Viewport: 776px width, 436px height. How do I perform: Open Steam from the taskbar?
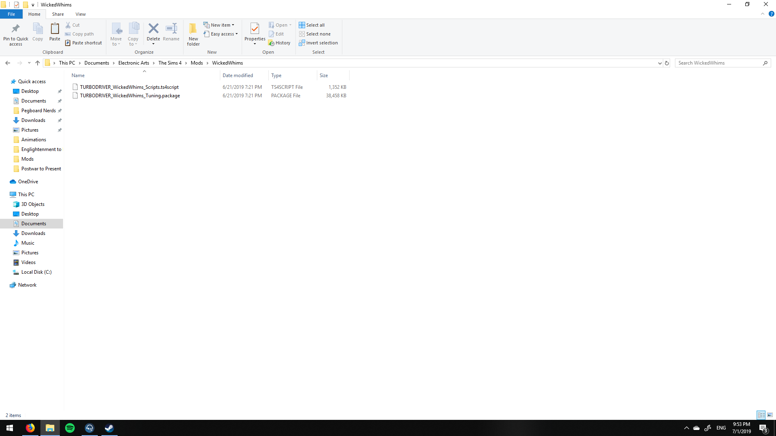109,428
